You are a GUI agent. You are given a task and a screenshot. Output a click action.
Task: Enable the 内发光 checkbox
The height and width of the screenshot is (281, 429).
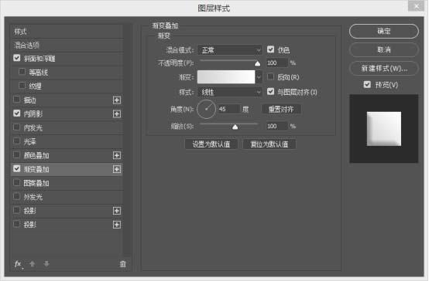click(x=17, y=127)
